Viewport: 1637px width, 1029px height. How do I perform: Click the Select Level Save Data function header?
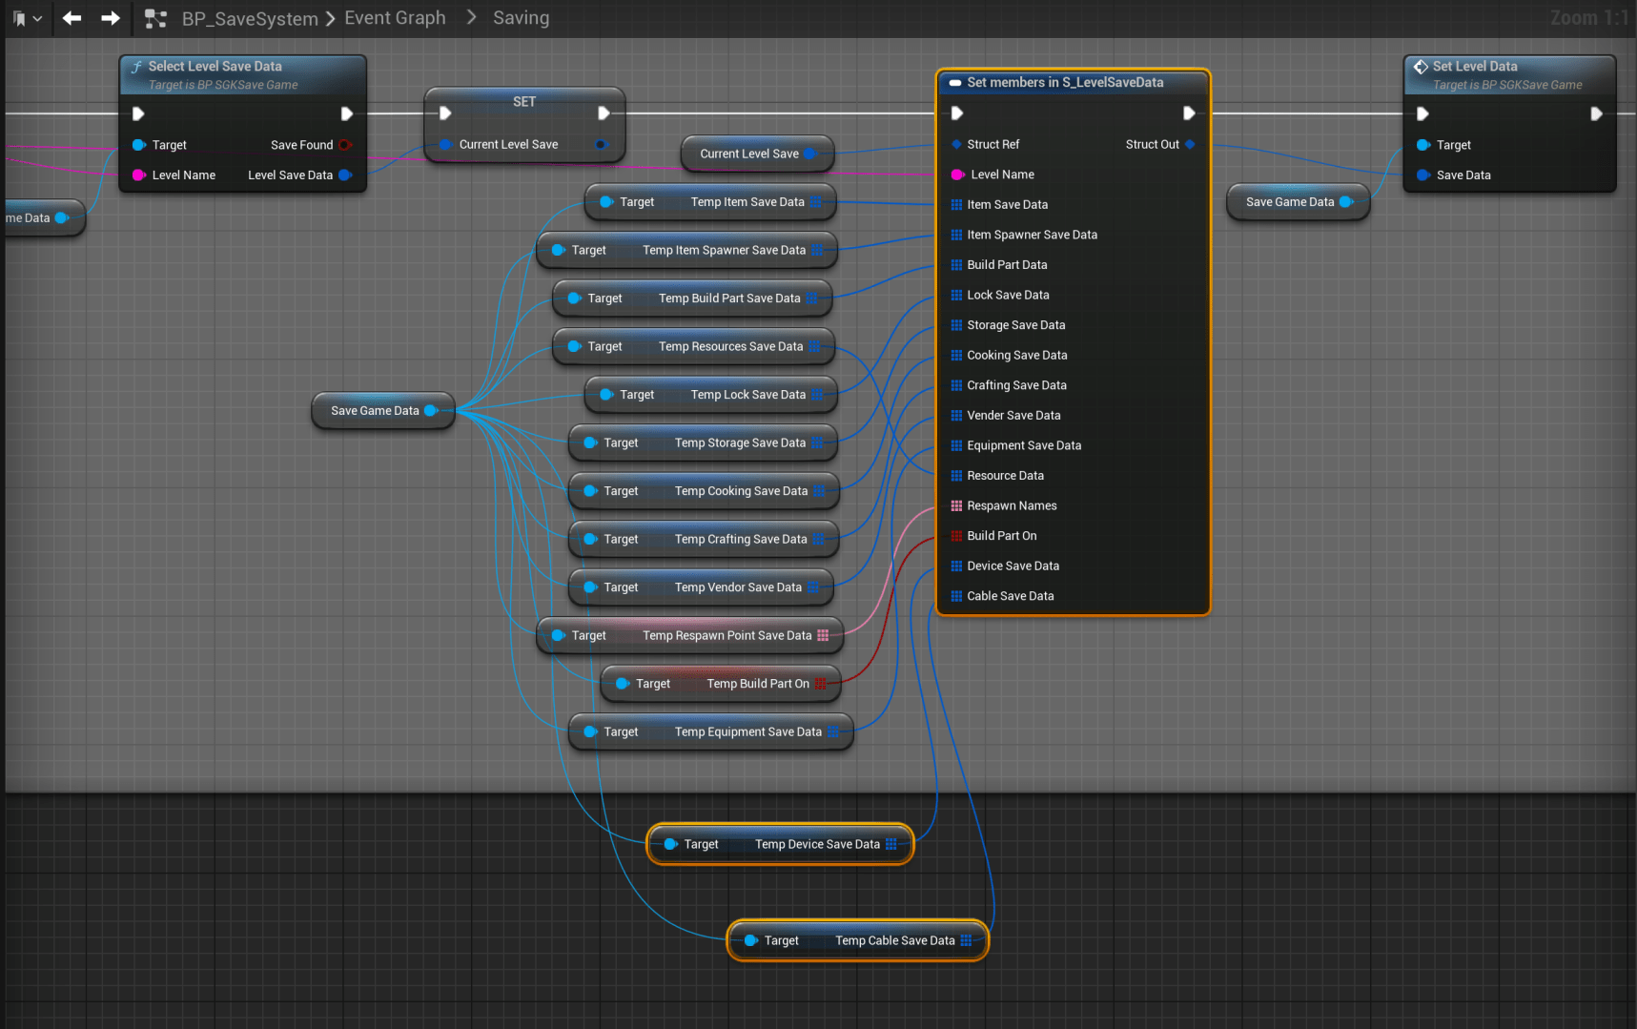click(x=215, y=67)
